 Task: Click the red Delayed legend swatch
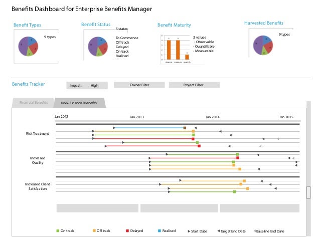point(127,230)
